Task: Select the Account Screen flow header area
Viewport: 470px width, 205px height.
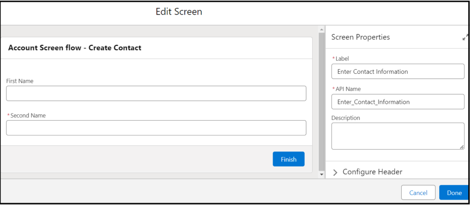Action: point(156,48)
